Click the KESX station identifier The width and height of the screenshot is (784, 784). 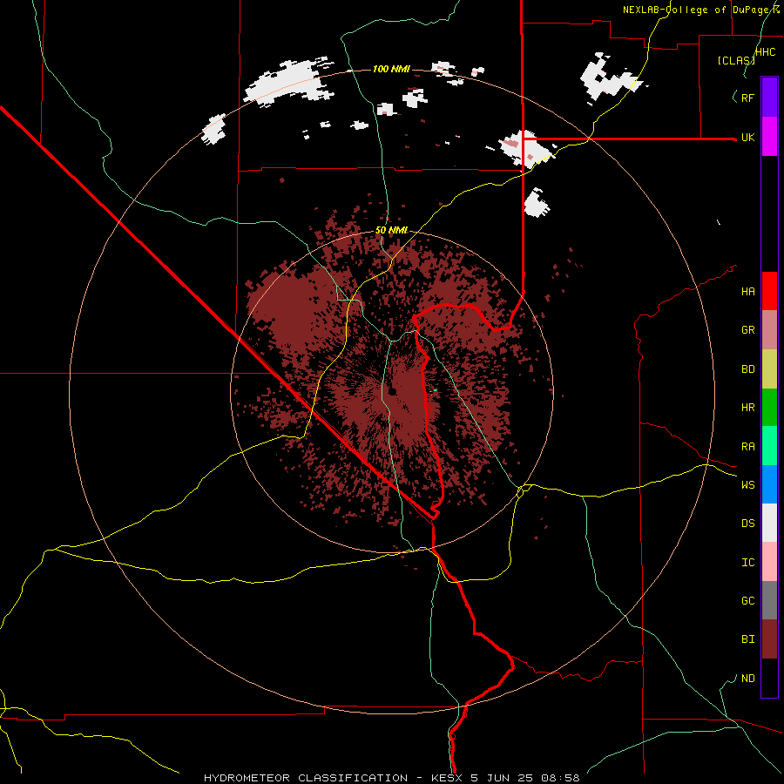(445, 778)
